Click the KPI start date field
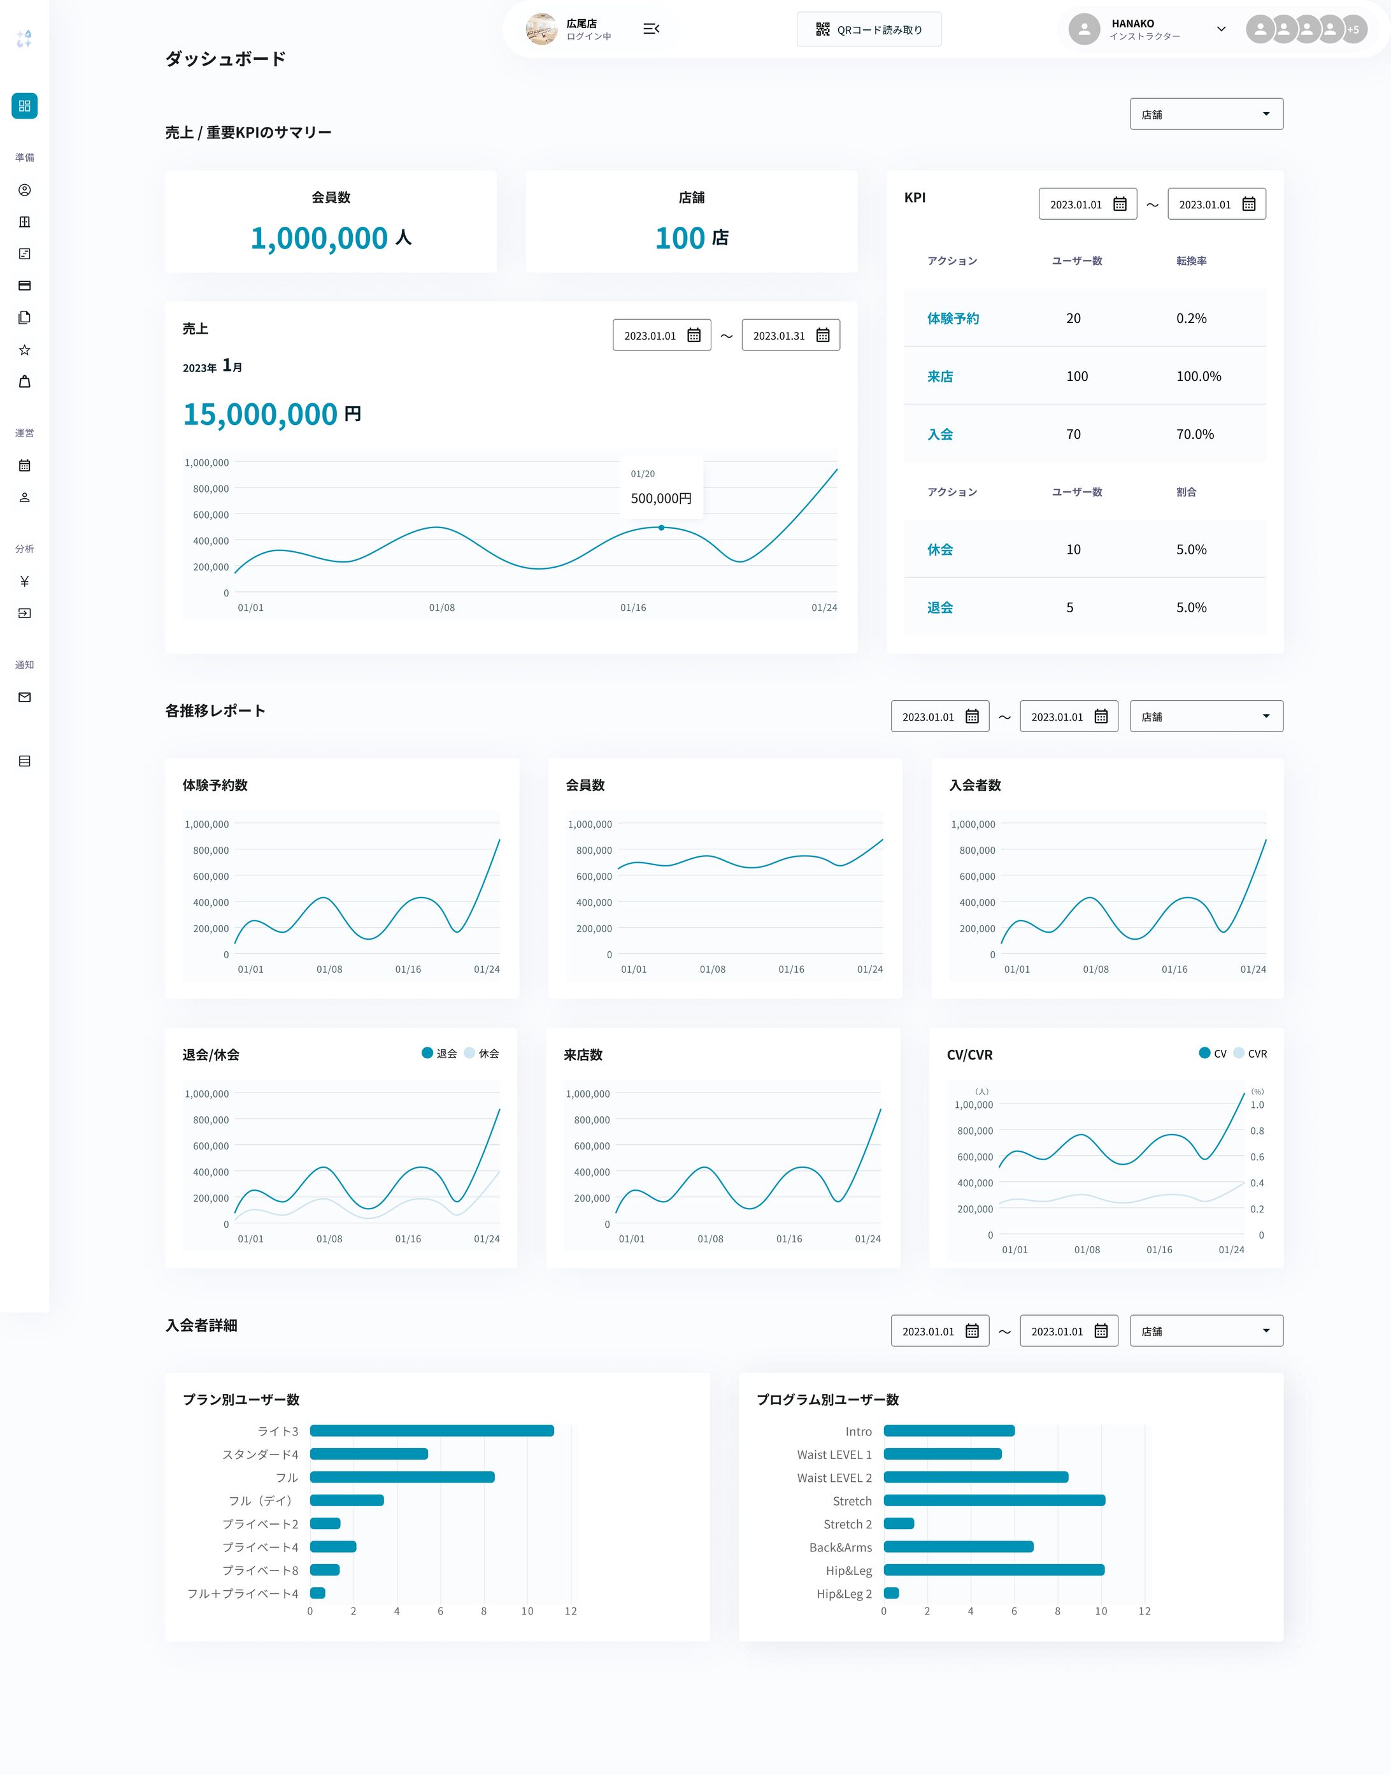 point(1087,204)
